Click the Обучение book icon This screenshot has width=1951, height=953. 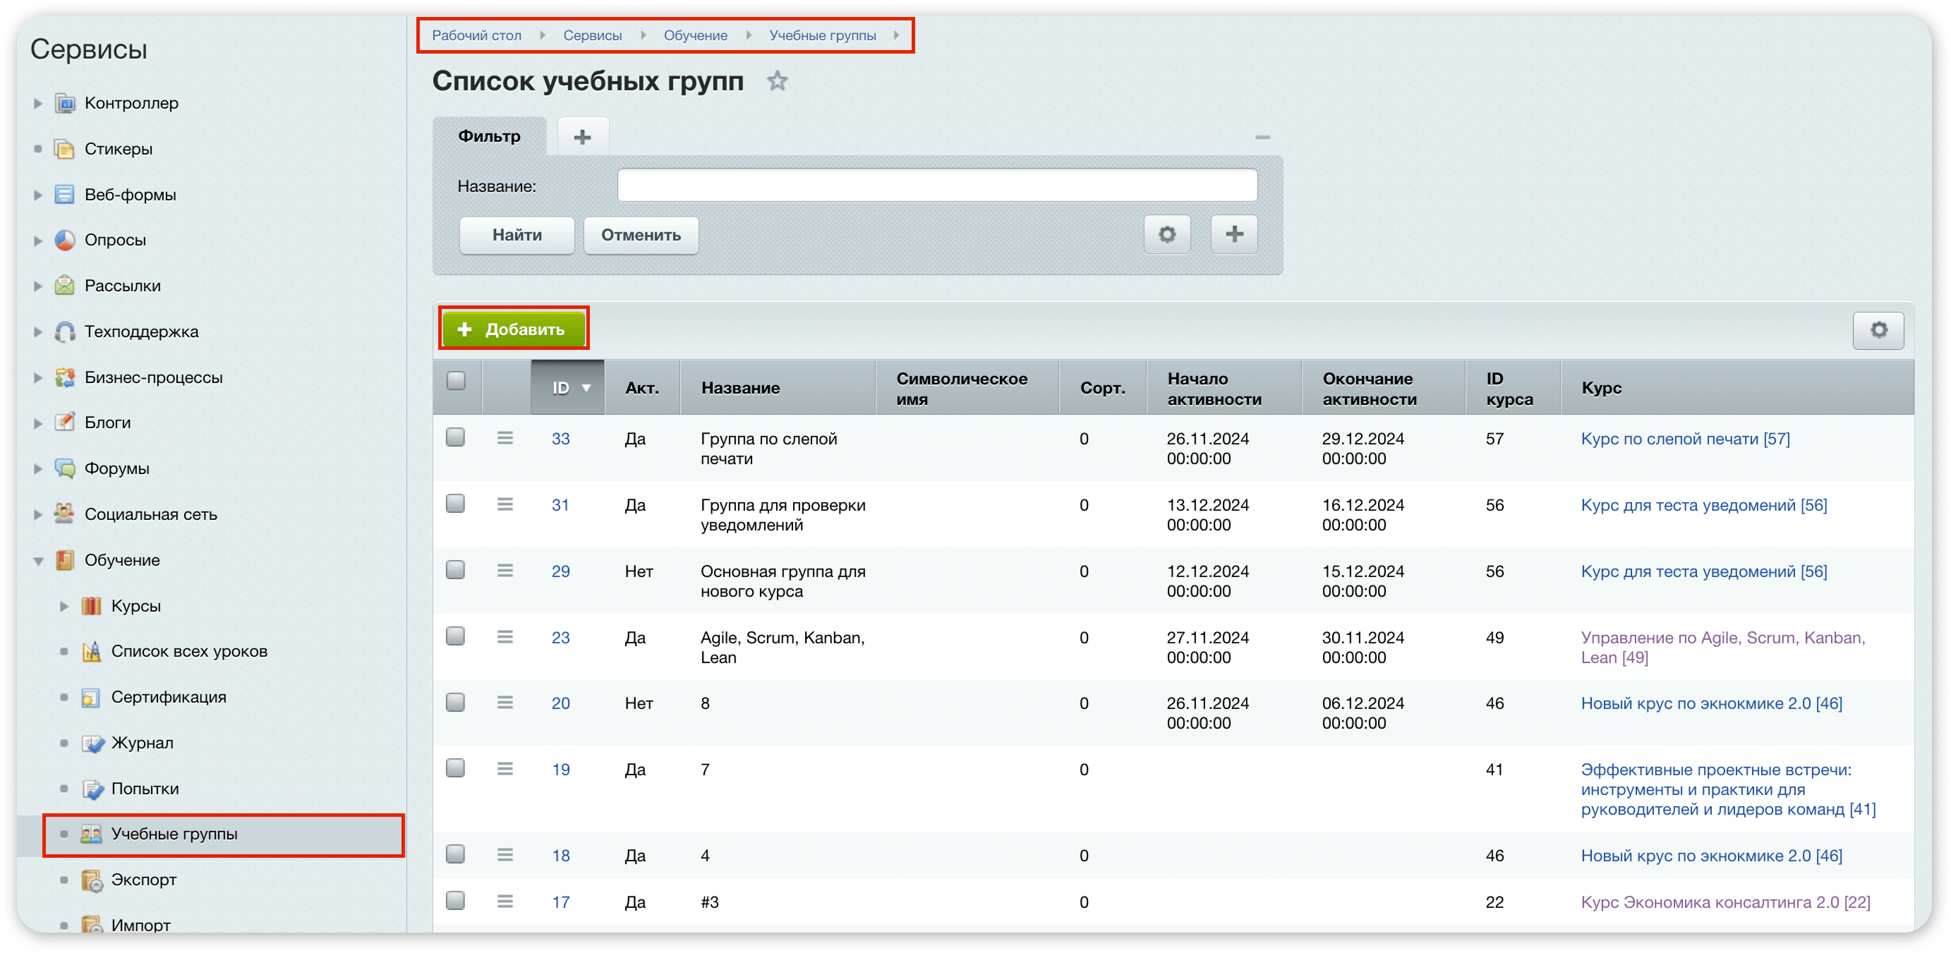click(x=65, y=560)
